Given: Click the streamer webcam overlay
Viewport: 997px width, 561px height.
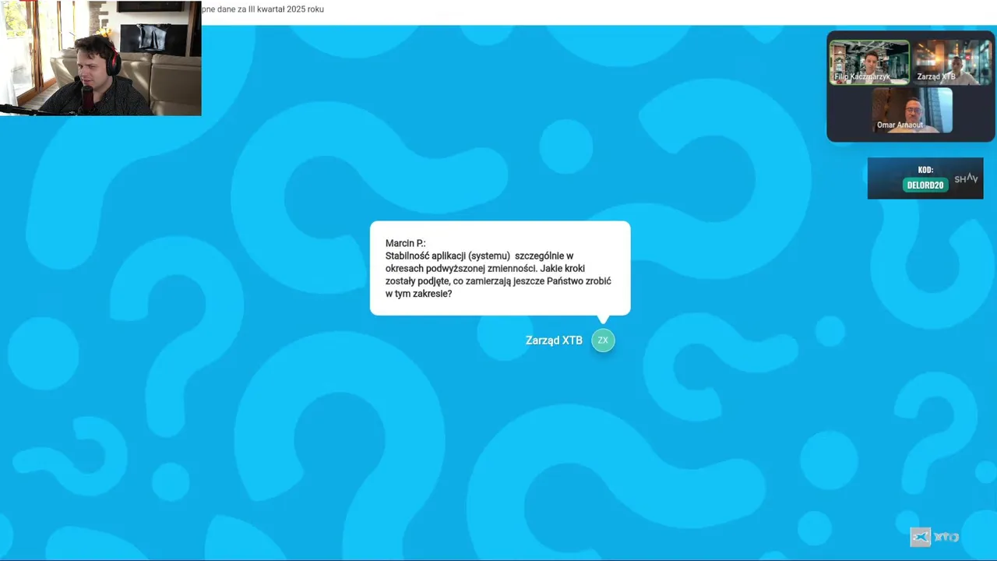Looking at the screenshot, I should point(100,58).
